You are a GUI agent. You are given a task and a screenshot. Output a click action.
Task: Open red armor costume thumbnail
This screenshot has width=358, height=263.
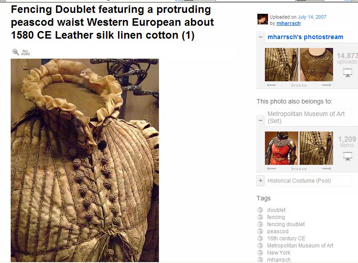click(x=281, y=148)
